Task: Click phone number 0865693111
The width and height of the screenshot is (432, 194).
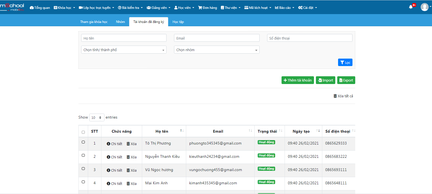Action: 336,170
